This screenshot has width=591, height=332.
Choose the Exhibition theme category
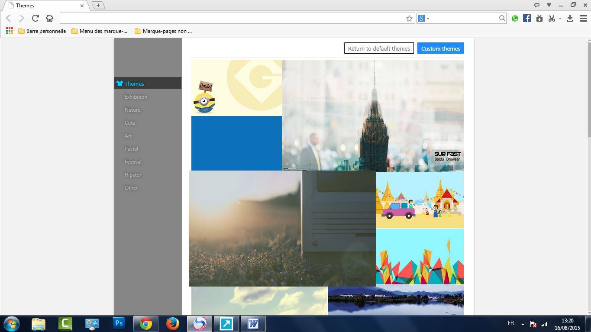[136, 97]
